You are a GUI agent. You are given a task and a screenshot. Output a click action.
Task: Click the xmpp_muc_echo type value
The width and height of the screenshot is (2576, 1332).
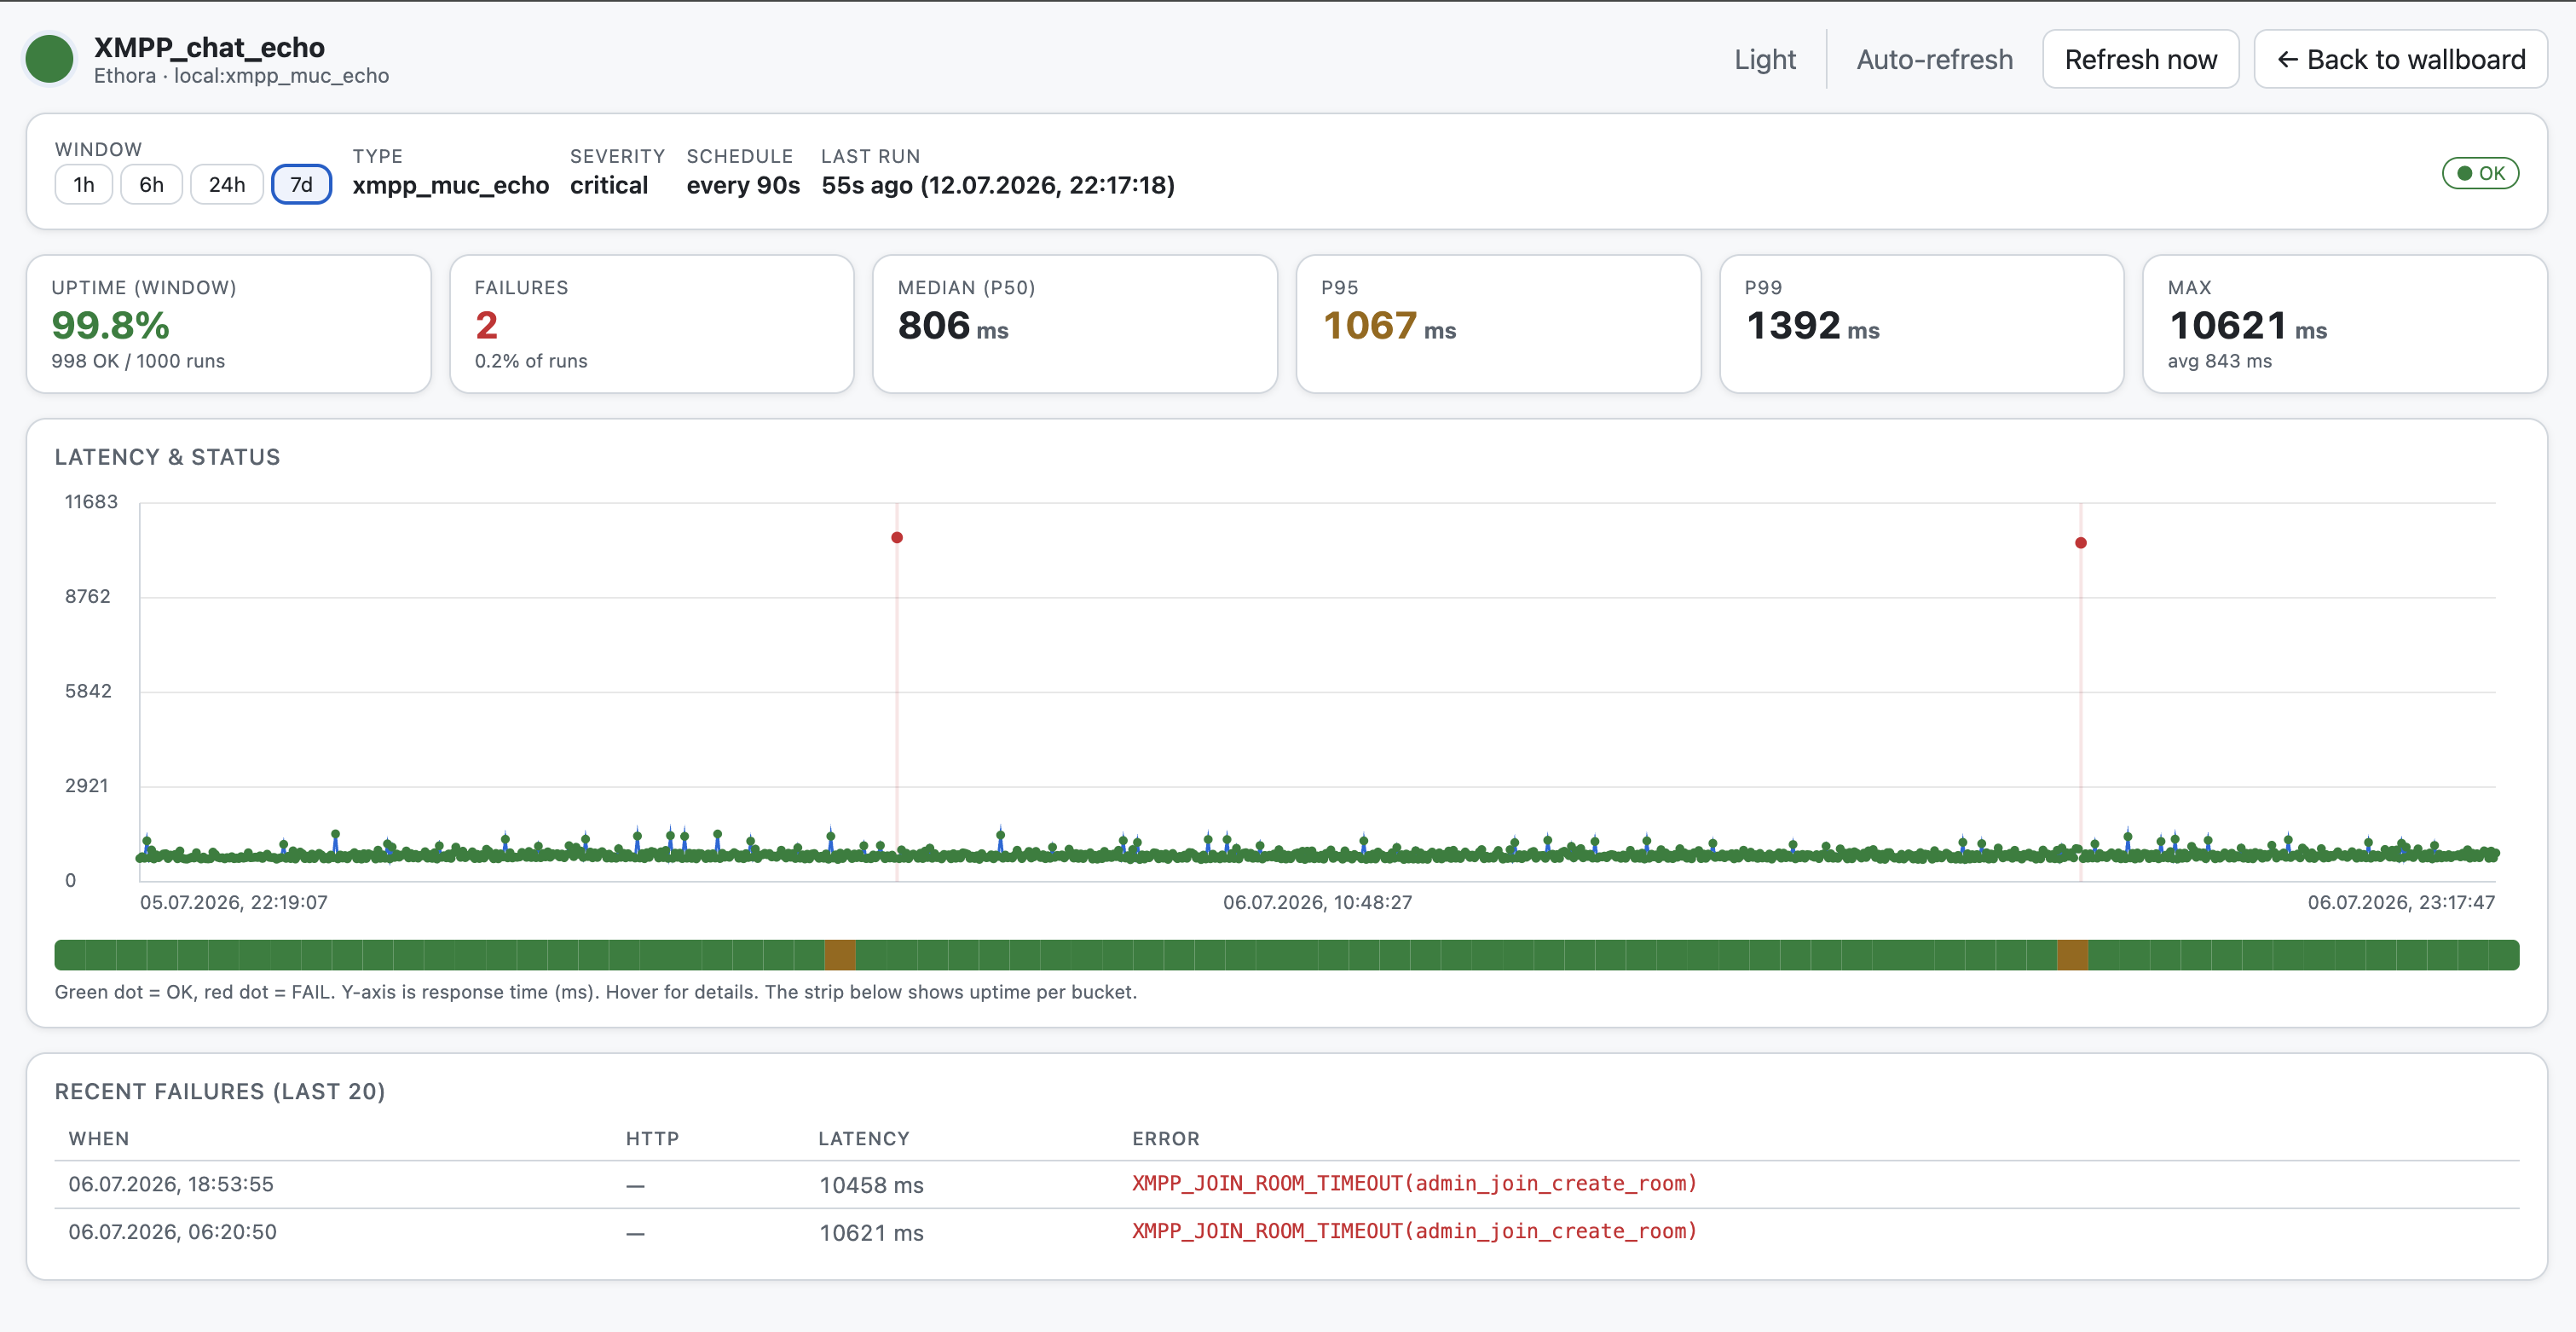(451, 185)
